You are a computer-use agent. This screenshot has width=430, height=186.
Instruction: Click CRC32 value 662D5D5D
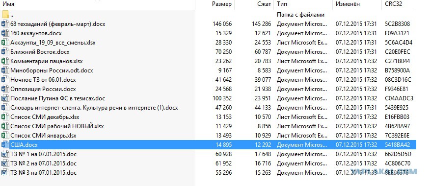point(398,154)
